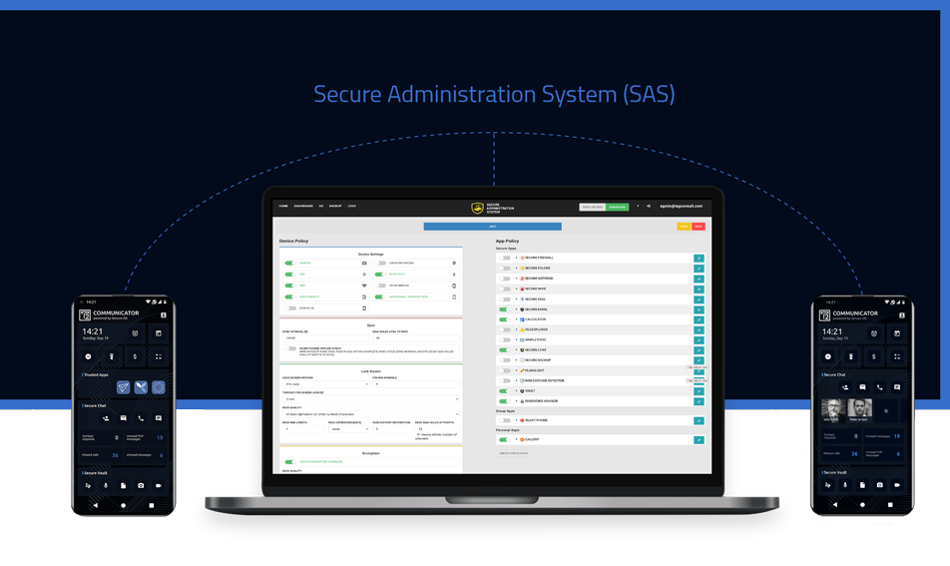950x566 pixels.
Task: Toggle the Vault app switch
Action: [504, 391]
